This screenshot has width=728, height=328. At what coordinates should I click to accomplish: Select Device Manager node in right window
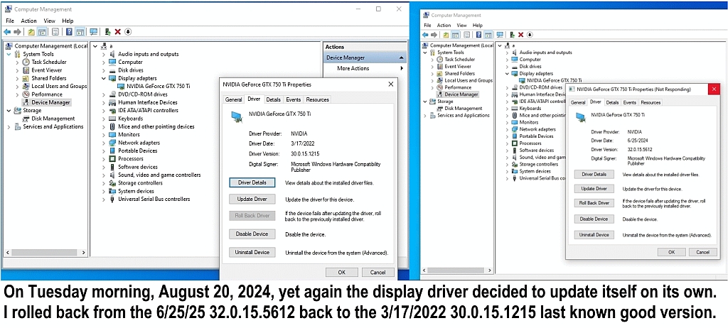click(x=461, y=94)
